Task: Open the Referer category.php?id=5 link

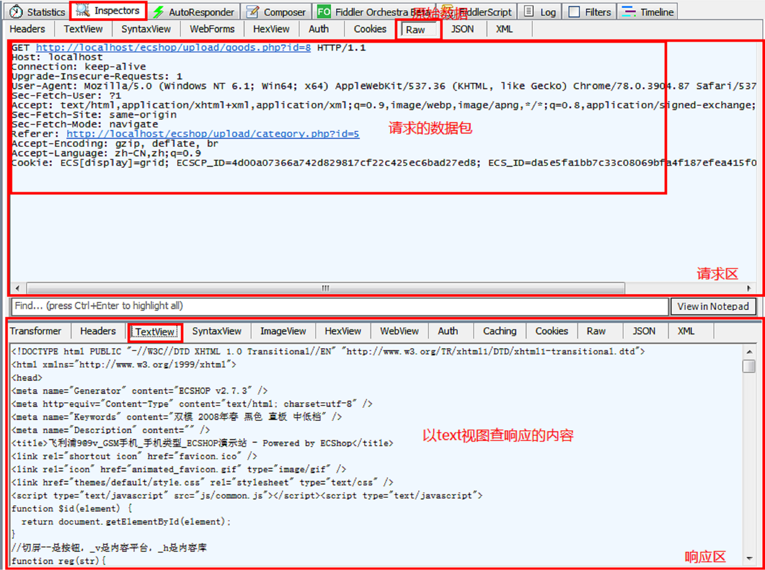Action: pos(213,134)
